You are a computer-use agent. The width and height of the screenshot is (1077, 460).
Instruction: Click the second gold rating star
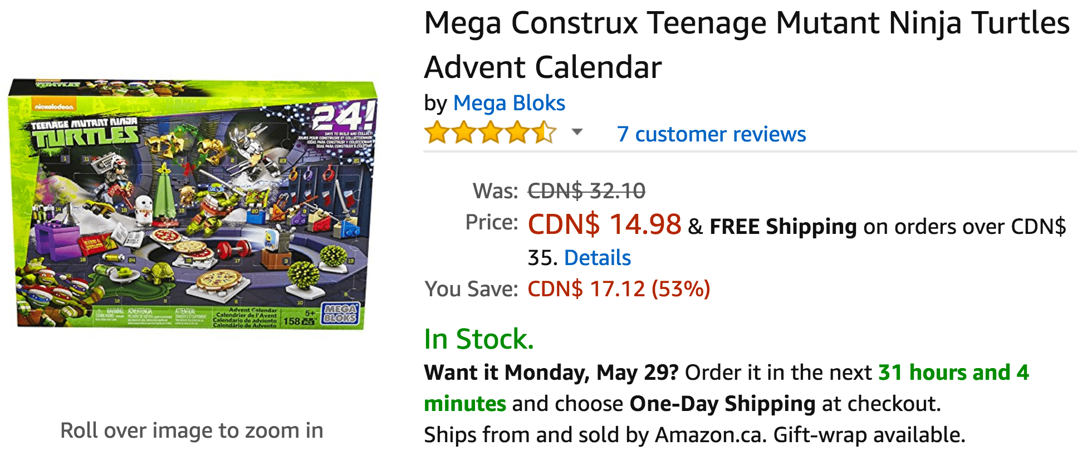coord(464,133)
